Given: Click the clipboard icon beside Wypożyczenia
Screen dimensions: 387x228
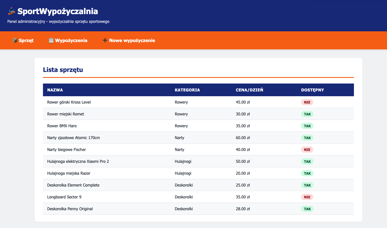Looking at the screenshot, I should tap(51, 40).
